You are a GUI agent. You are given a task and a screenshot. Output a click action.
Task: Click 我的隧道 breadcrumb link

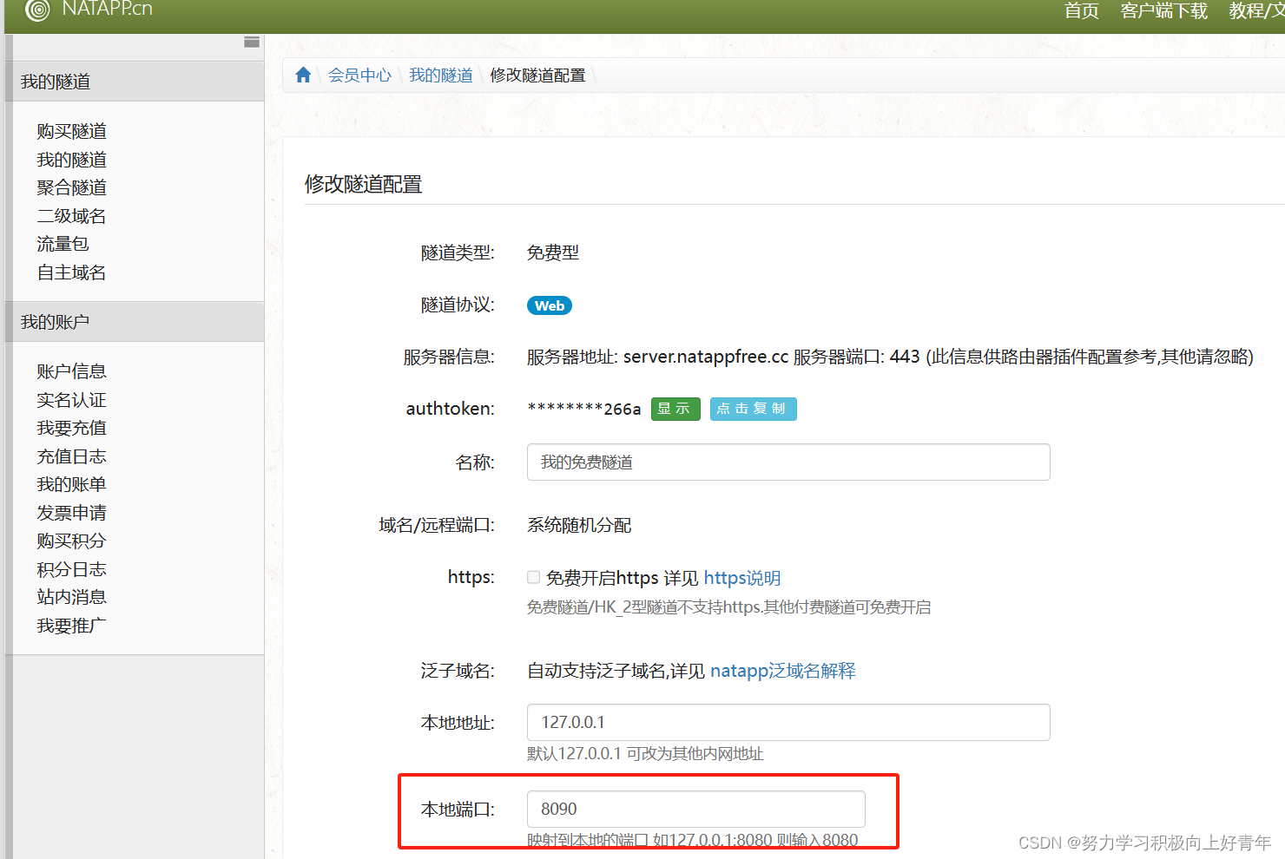click(x=441, y=75)
